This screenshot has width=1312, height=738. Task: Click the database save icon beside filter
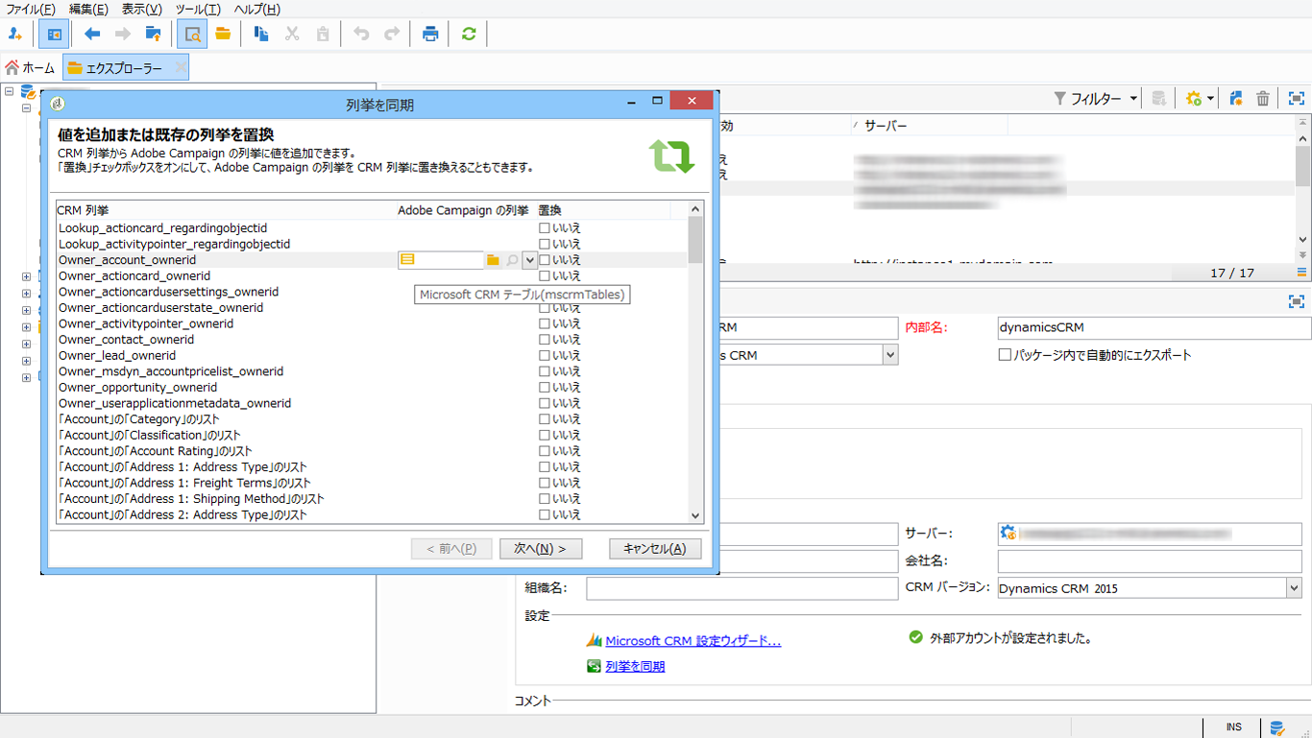pos(1159,98)
